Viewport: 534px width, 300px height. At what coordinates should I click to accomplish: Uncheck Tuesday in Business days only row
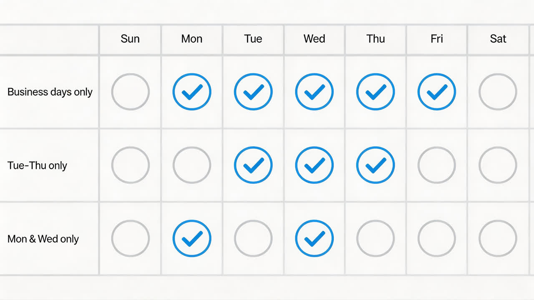tap(253, 92)
